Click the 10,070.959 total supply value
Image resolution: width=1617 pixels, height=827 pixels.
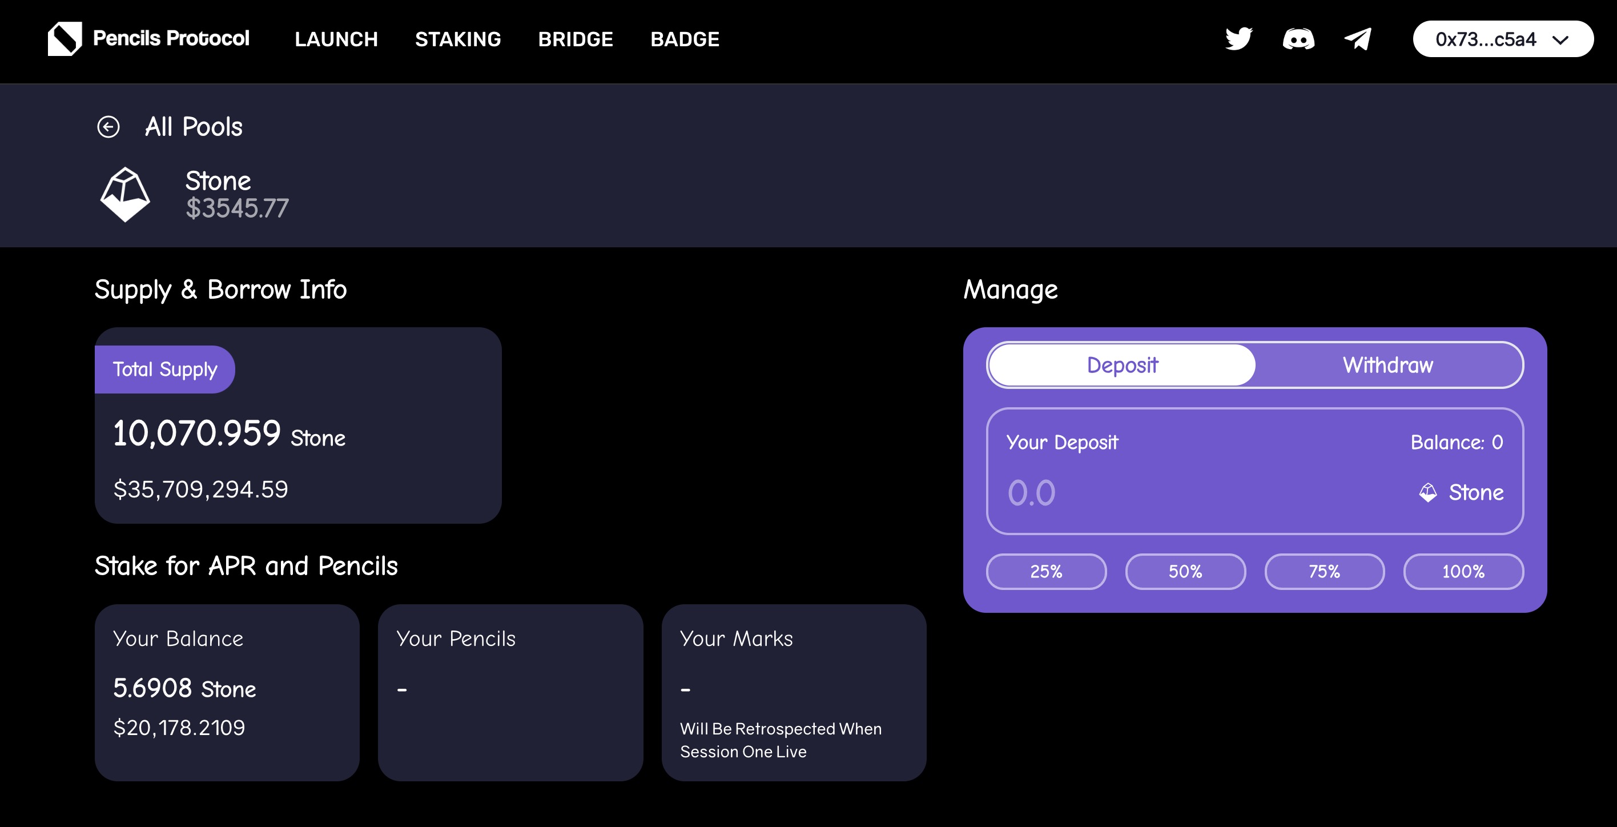pos(196,433)
